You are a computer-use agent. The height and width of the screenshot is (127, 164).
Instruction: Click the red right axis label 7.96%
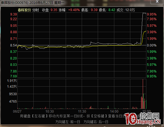click(x=152, y=19)
